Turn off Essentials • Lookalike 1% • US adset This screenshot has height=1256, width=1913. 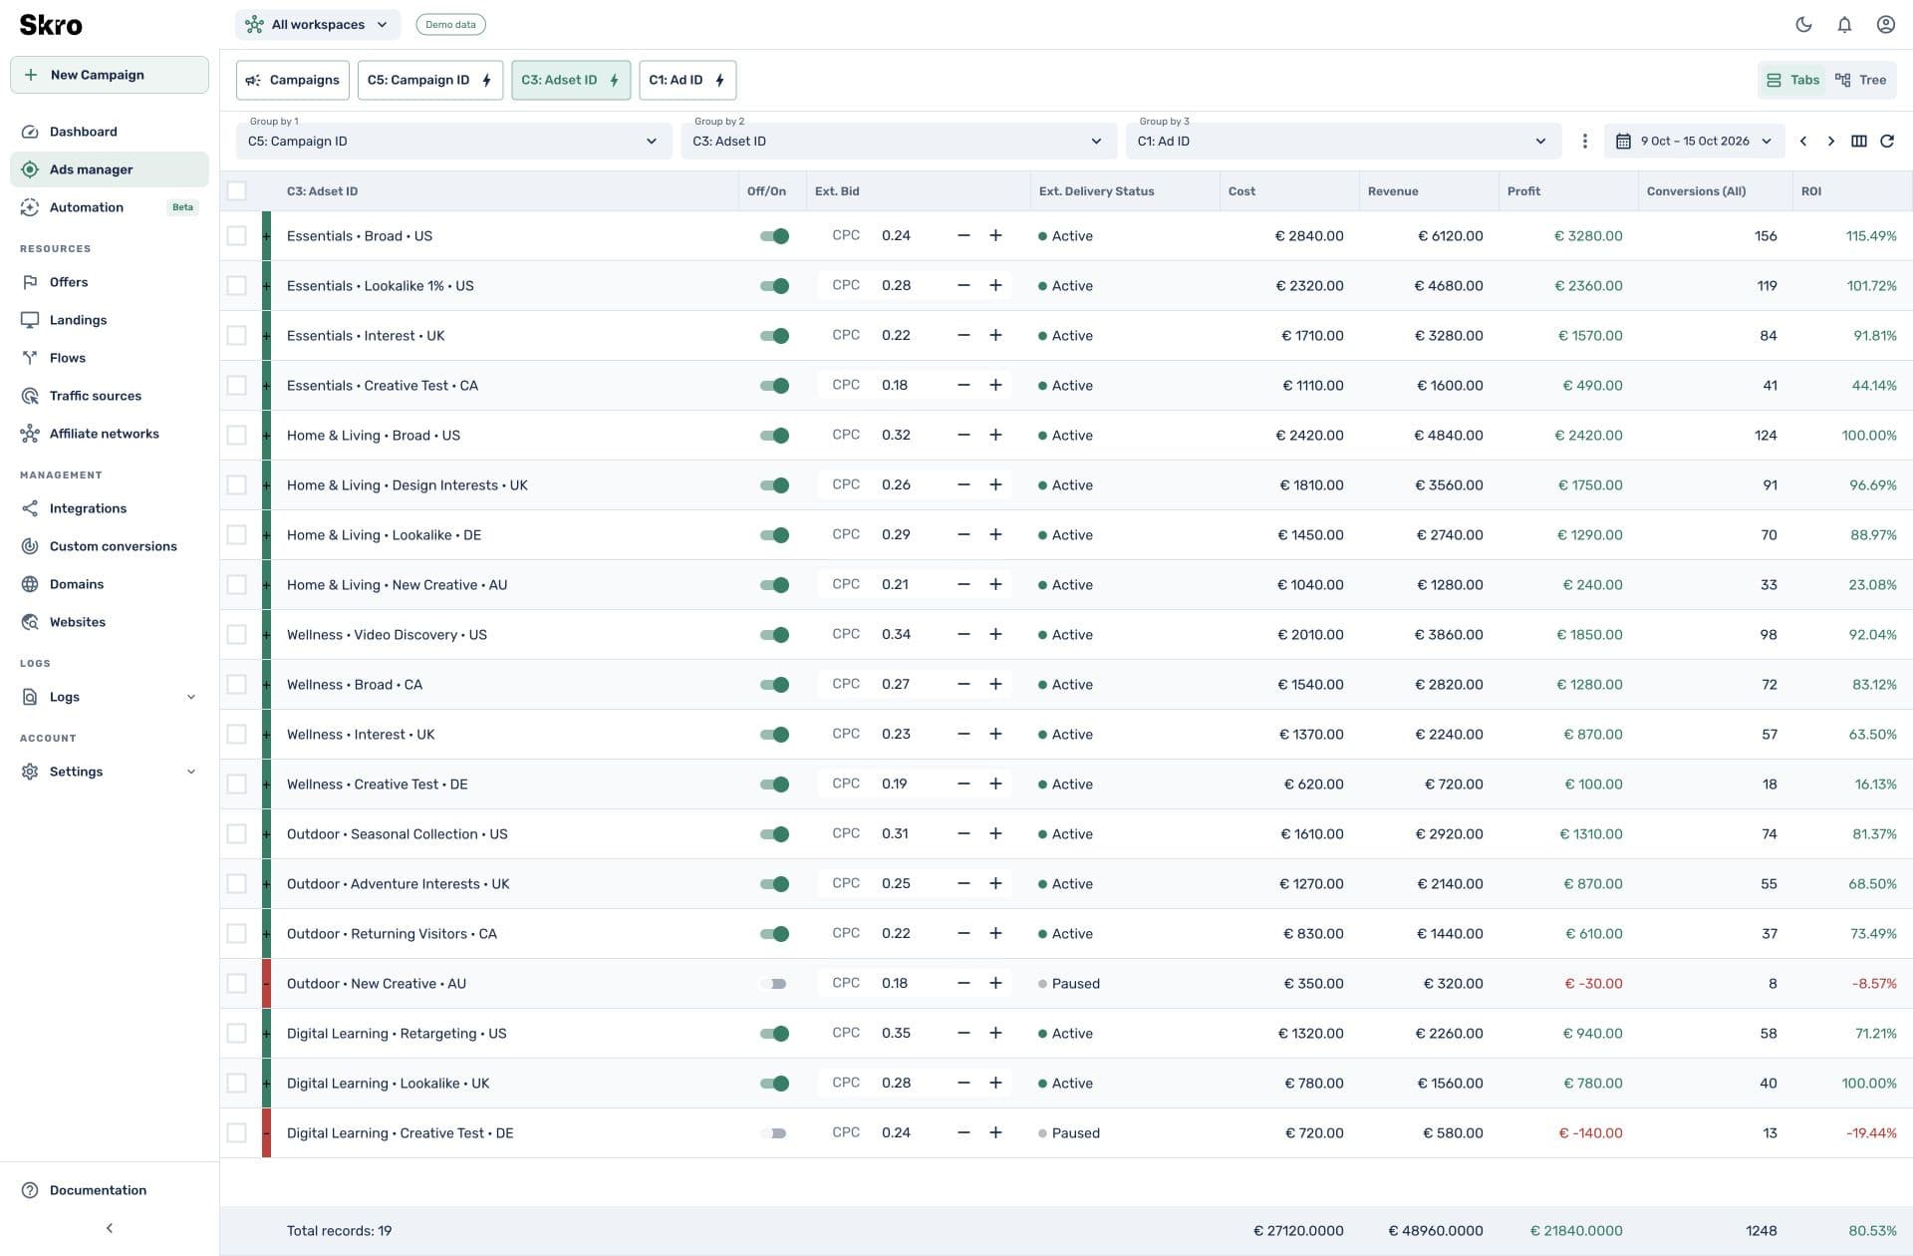774,286
